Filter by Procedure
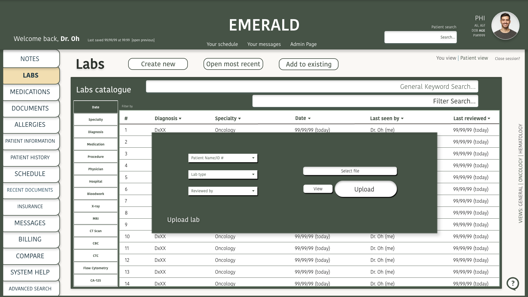 click(96, 156)
